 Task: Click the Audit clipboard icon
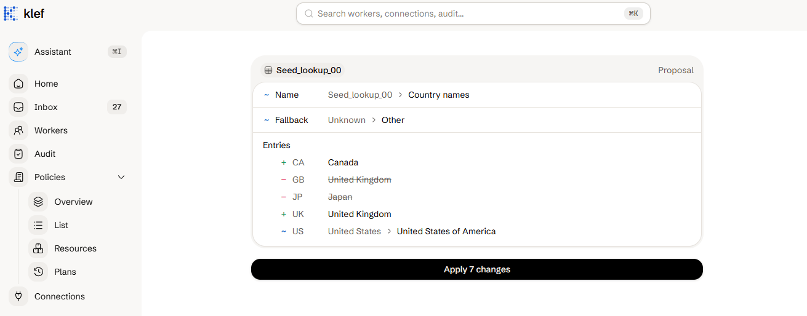coord(18,154)
